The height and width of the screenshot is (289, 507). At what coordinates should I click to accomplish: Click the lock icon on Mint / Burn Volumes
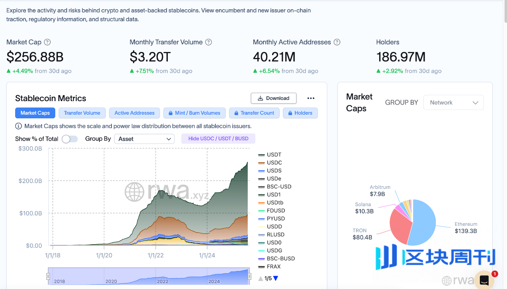pos(171,113)
